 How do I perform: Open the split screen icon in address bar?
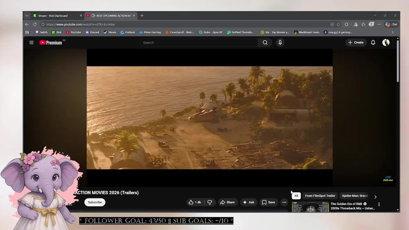click(x=332, y=24)
